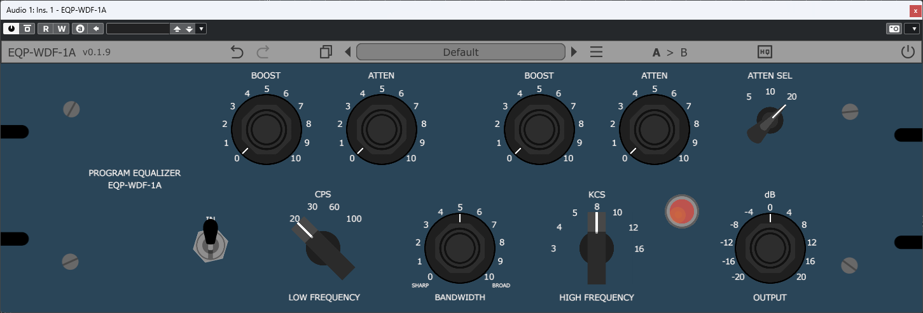
Task: Open the Default preset dropdown
Action: (x=461, y=52)
